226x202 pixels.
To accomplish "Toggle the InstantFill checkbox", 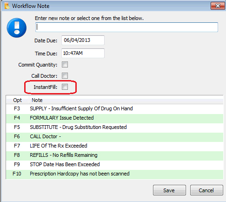I will [65, 87].
